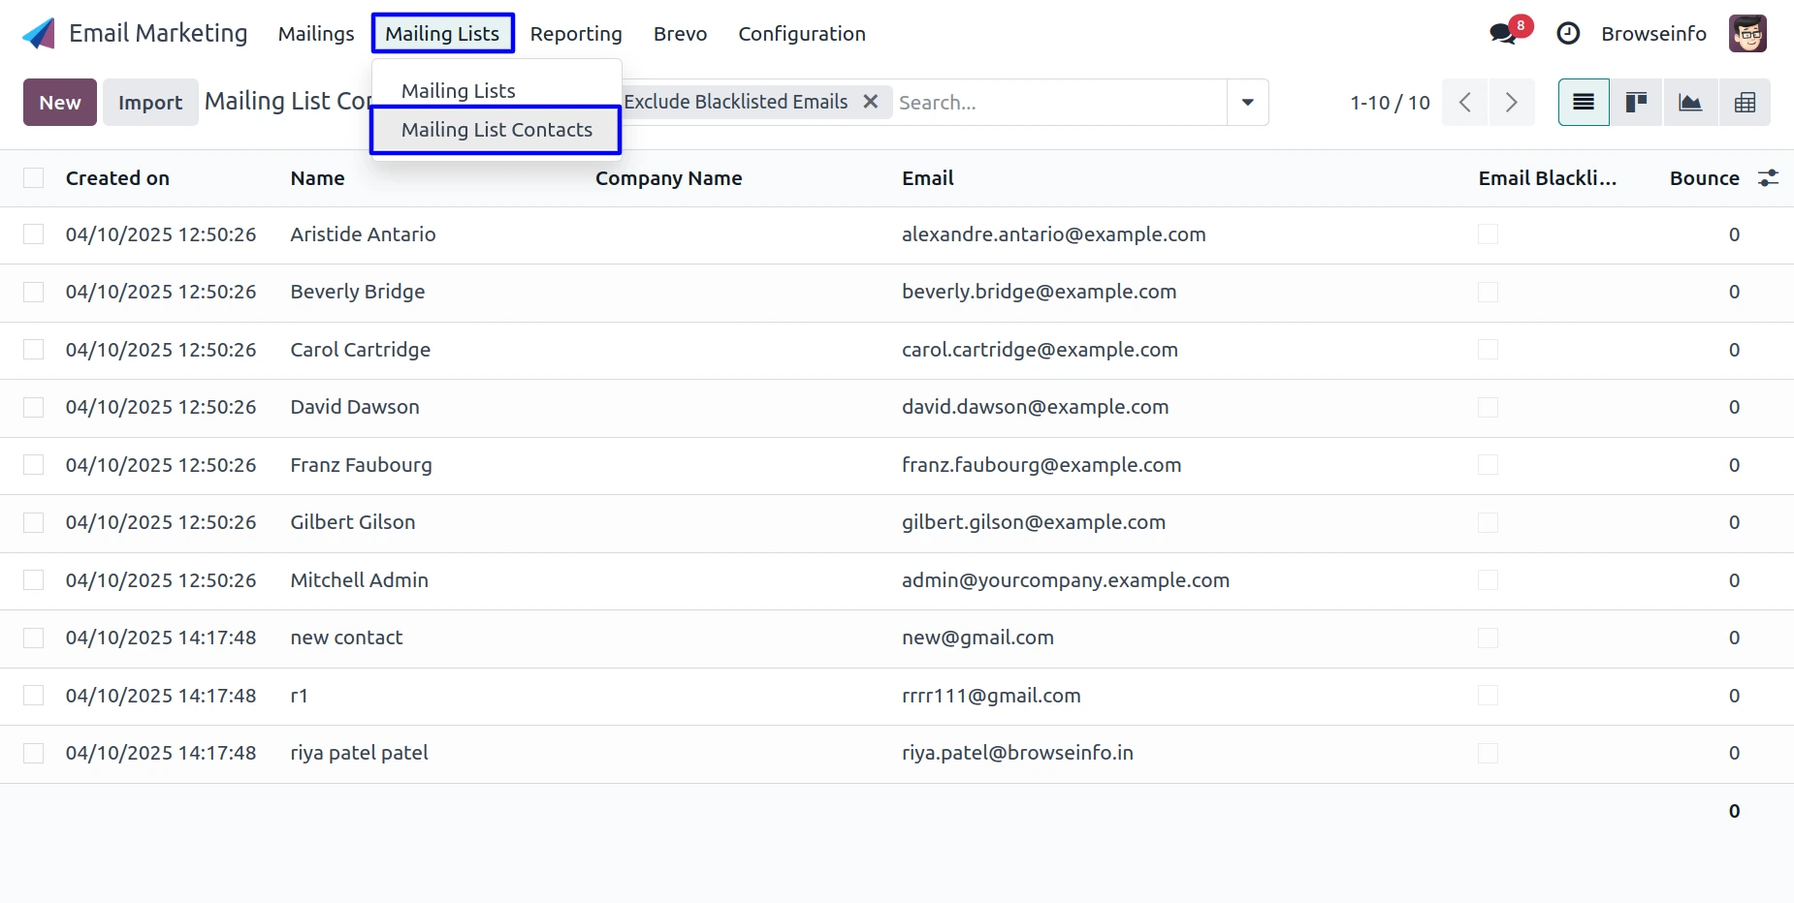Select the Beverly Bridge row checkbox
The image size is (1794, 903).
[x=34, y=293]
